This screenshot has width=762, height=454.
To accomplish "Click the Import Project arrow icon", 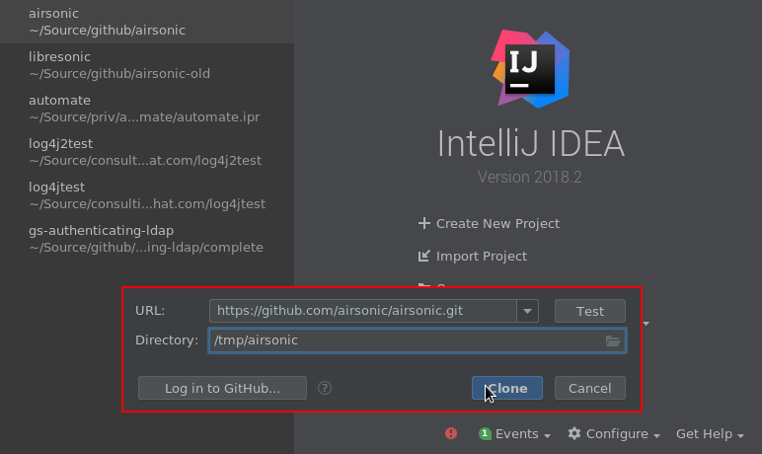I will pyautogui.click(x=423, y=256).
